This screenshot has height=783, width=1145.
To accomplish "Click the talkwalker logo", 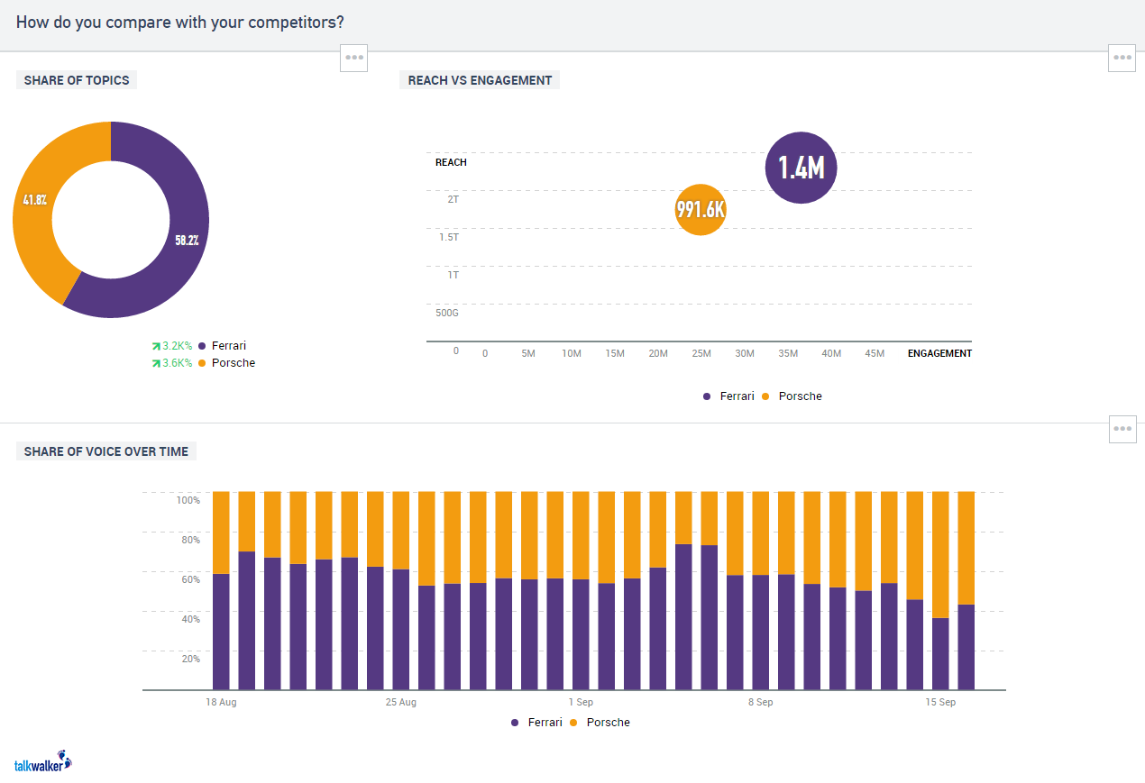I will tap(42, 761).
